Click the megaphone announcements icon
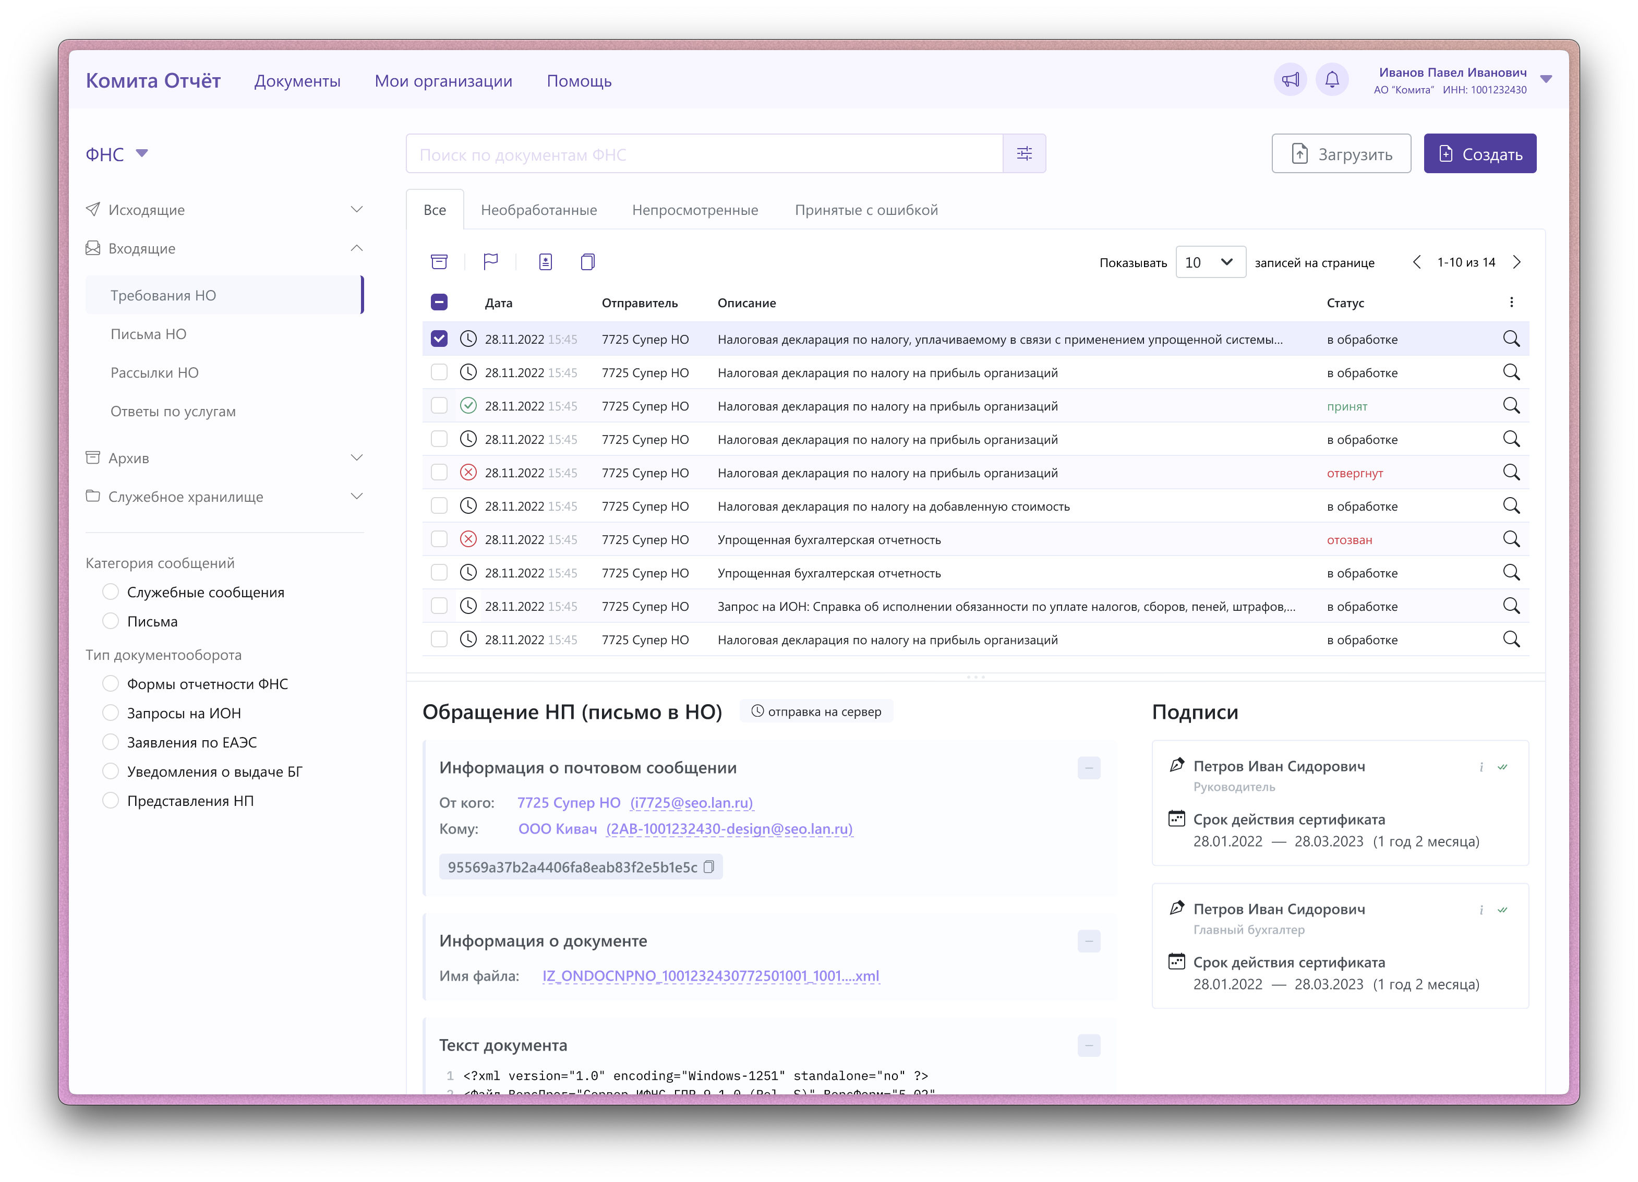This screenshot has width=1638, height=1182. point(1290,79)
